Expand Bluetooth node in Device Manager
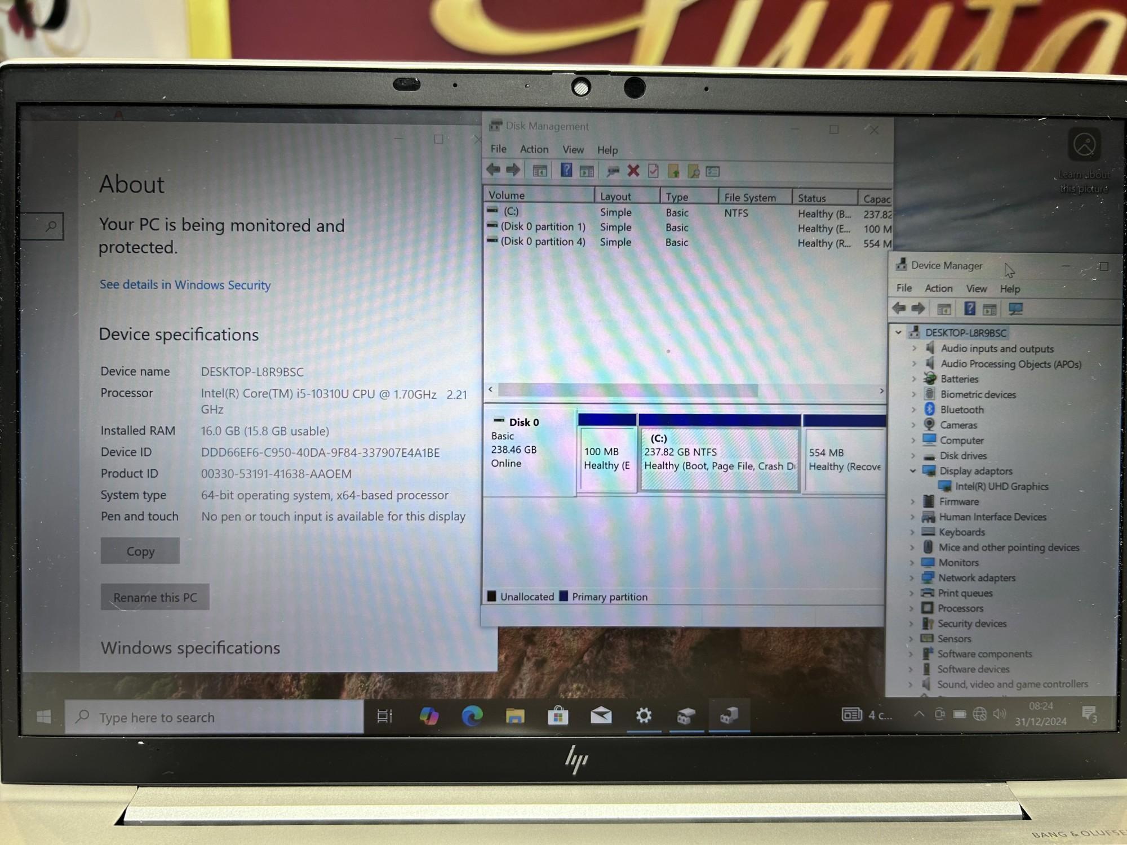This screenshot has width=1127, height=845. (x=913, y=410)
